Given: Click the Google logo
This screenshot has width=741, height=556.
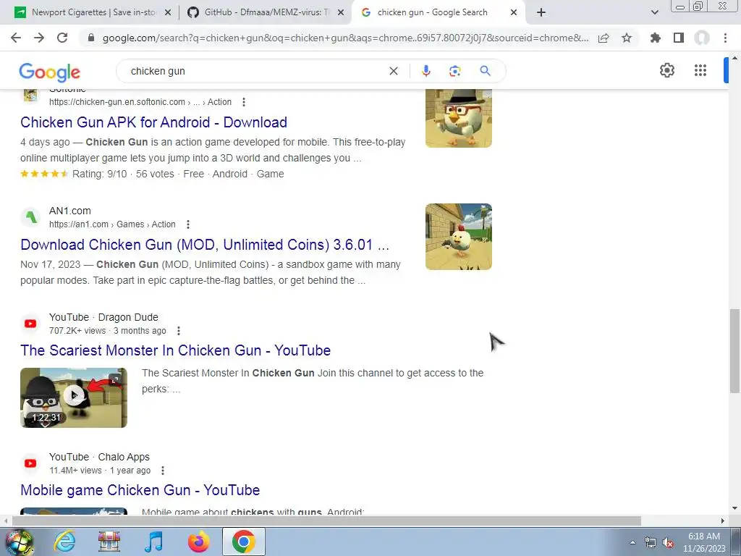Looking at the screenshot, I should [x=50, y=72].
